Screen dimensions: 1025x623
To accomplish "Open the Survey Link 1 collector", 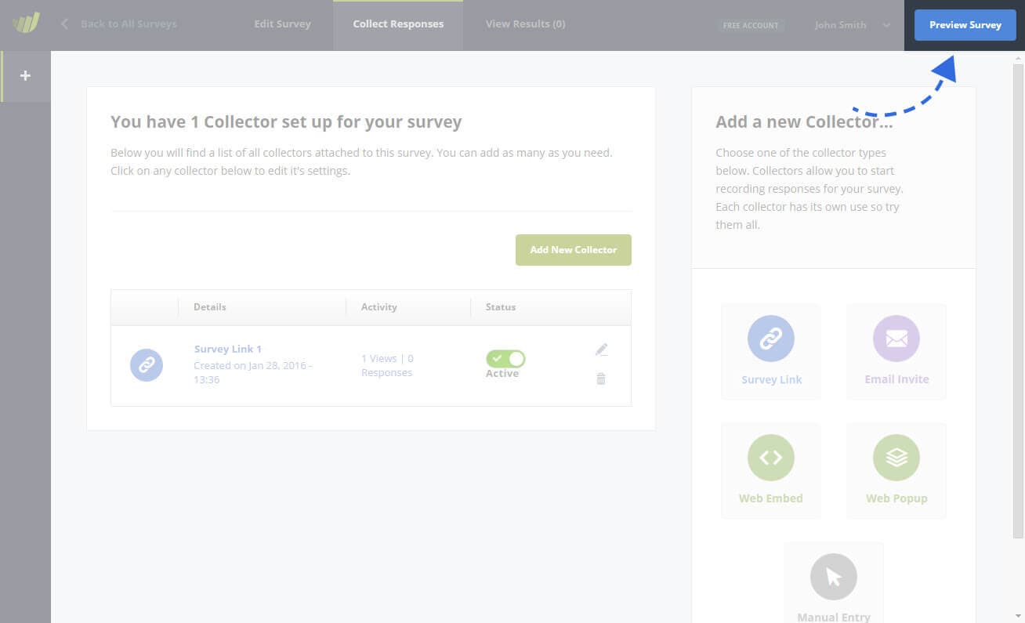I will point(227,350).
